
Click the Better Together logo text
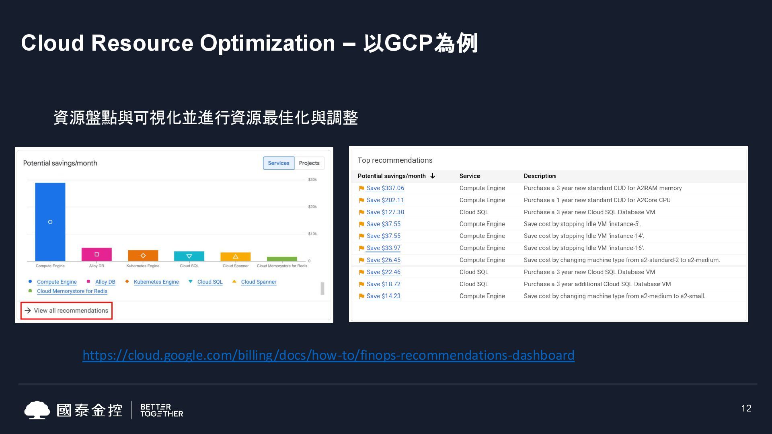pos(162,410)
